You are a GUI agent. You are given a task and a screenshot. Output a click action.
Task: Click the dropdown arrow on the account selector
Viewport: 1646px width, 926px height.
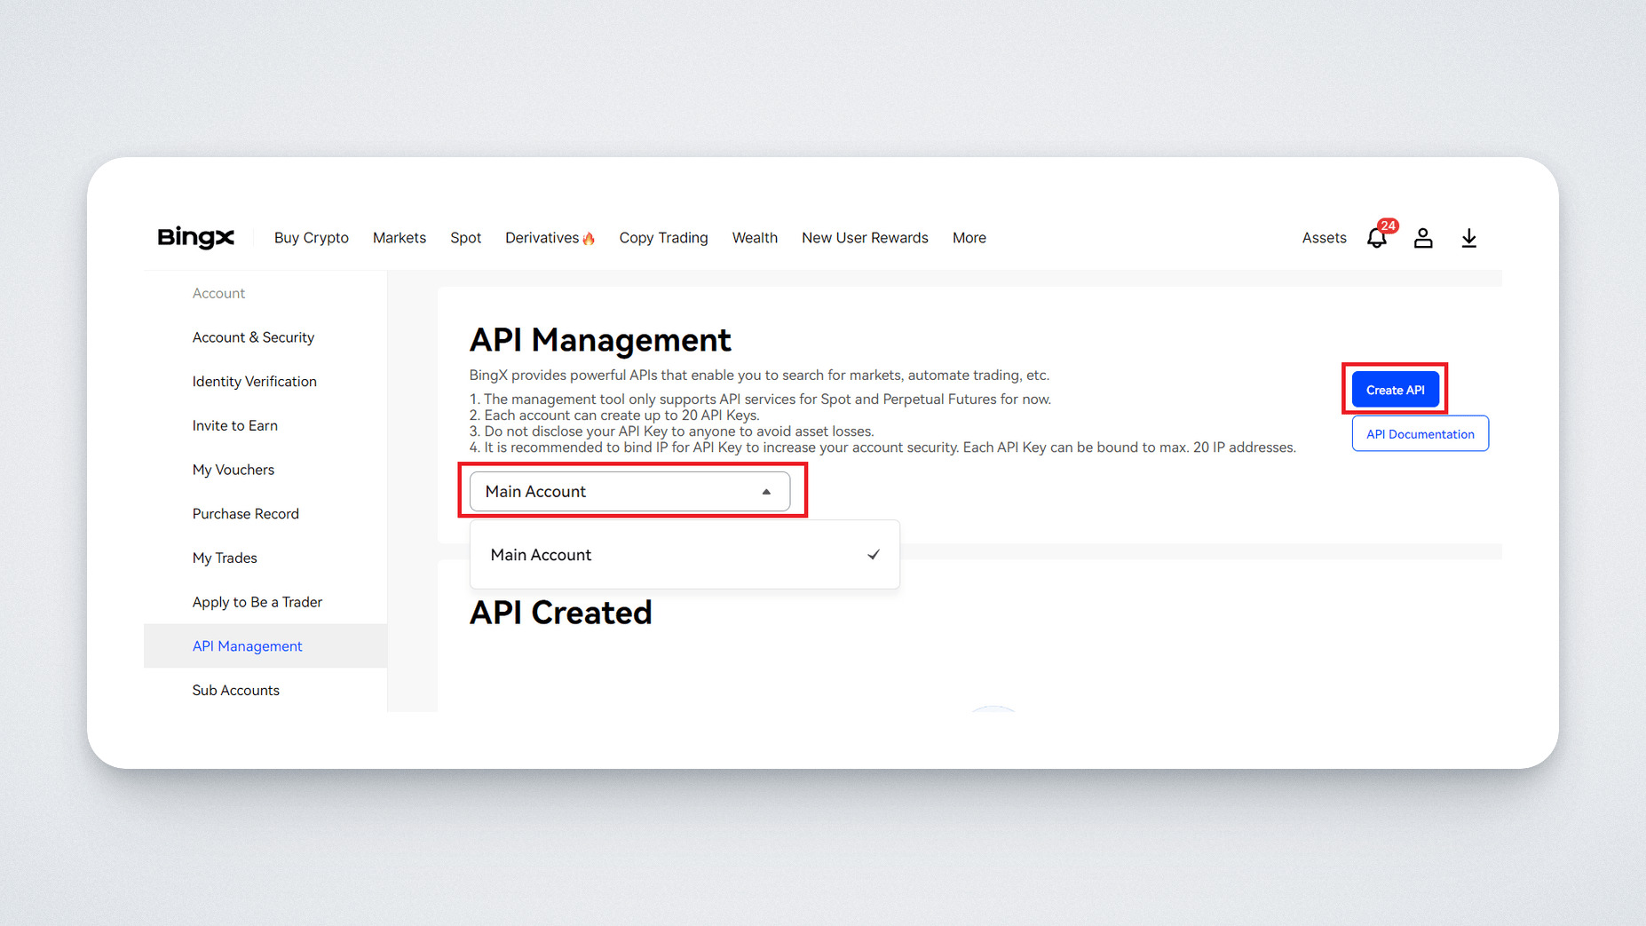point(766,492)
